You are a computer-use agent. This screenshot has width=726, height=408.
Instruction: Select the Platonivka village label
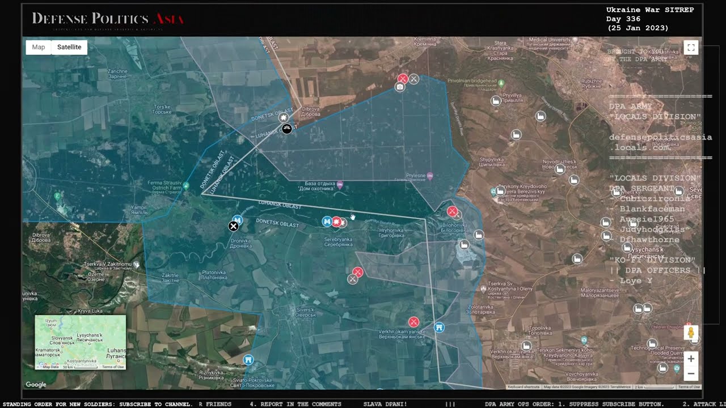tap(214, 275)
